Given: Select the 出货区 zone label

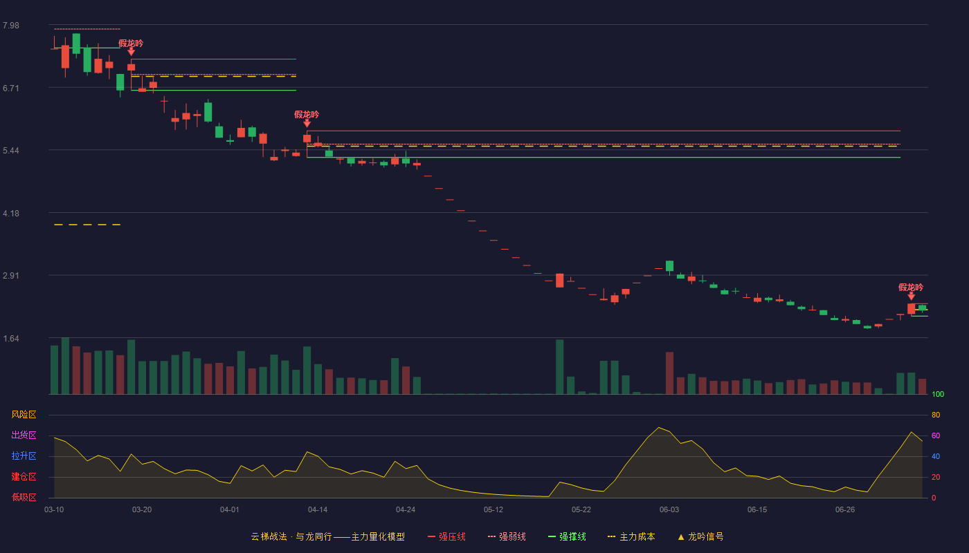Looking at the screenshot, I should 24,435.
